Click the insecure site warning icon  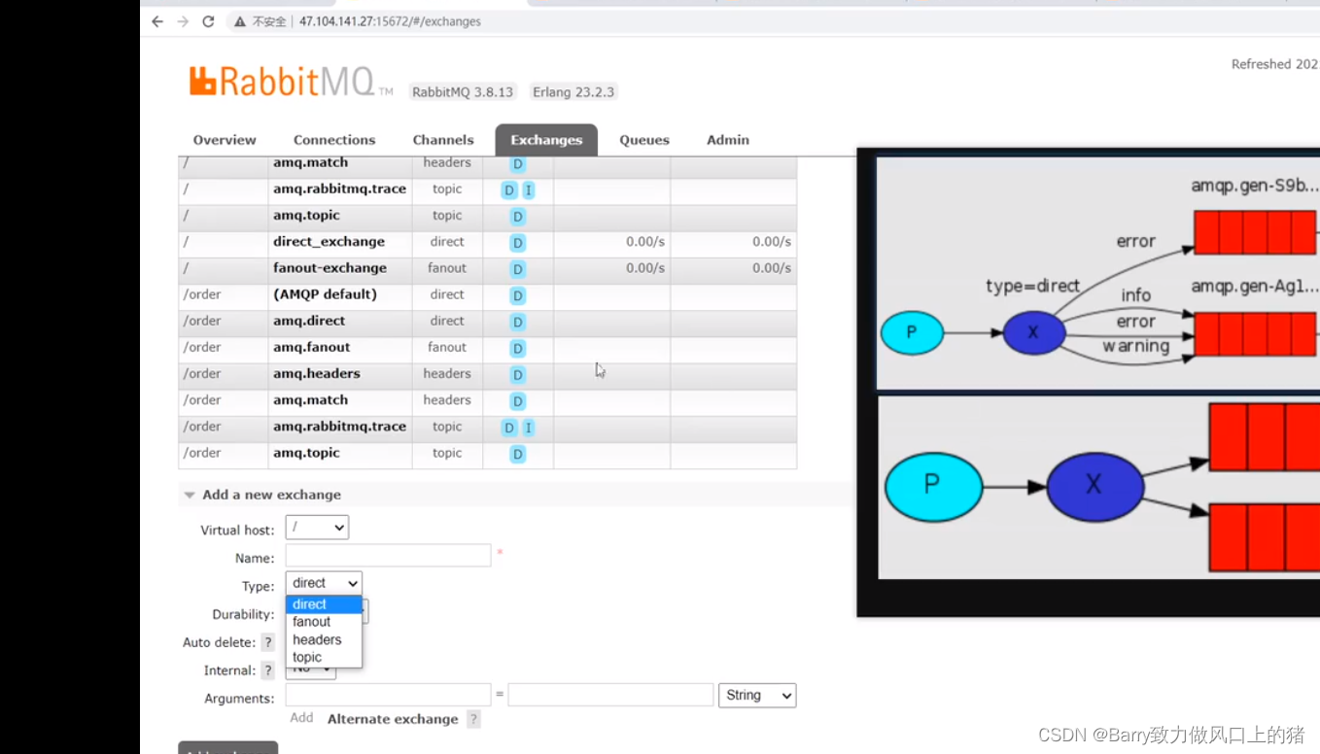[x=240, y=21]
